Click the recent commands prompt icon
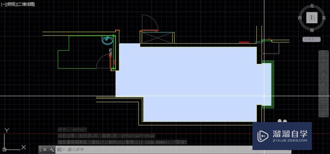Image resolution: width=330 pixels, height=154 pixels. [x=59, y=150]
